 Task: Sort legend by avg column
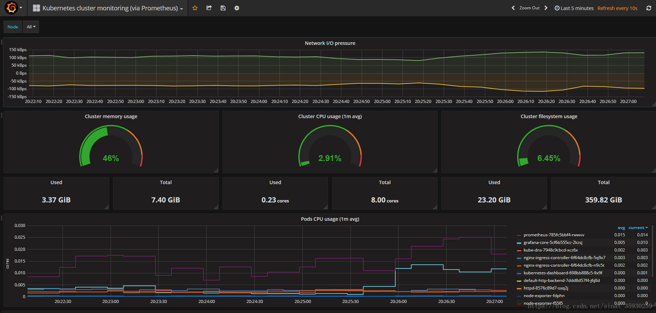[621, 228]
